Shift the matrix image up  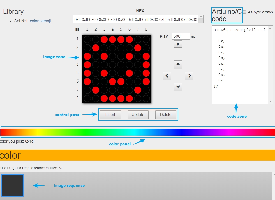[178, 65]
